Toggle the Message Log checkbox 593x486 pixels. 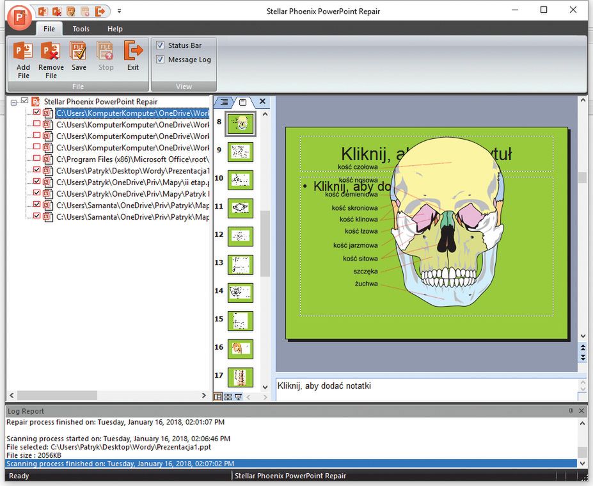161,60
